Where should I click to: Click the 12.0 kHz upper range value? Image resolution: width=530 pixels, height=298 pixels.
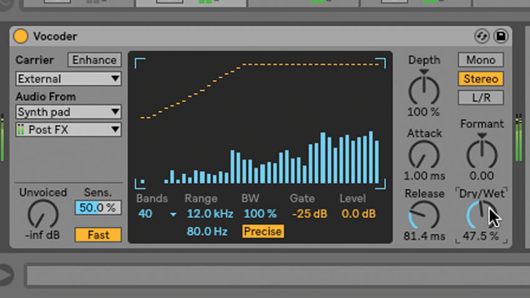tap(210, 214)
